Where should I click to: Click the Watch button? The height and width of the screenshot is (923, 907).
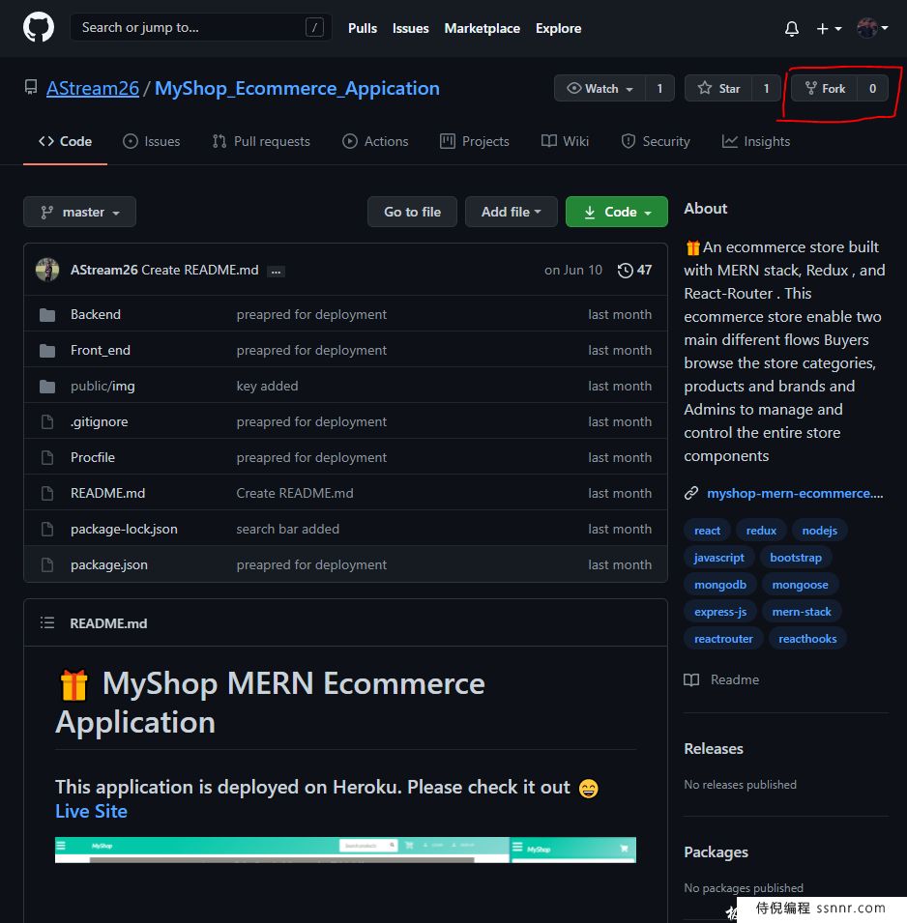point(600,88)
